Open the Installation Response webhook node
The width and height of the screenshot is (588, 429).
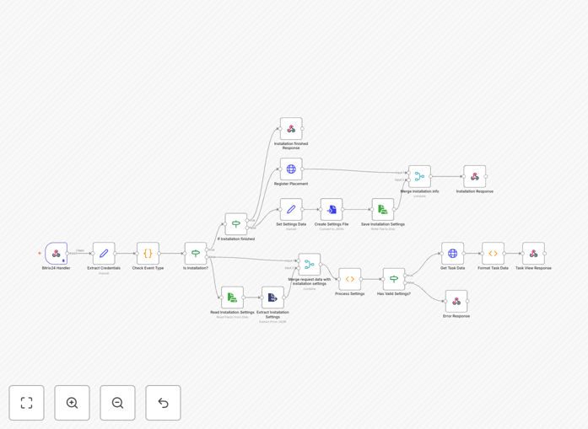[475, 176]
